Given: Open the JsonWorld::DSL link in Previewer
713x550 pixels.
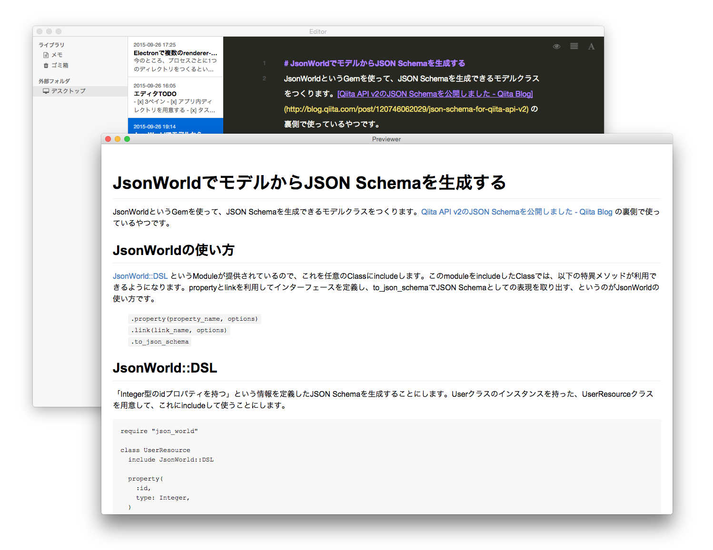Looking at the screenshot, I should tap(140, 276).
